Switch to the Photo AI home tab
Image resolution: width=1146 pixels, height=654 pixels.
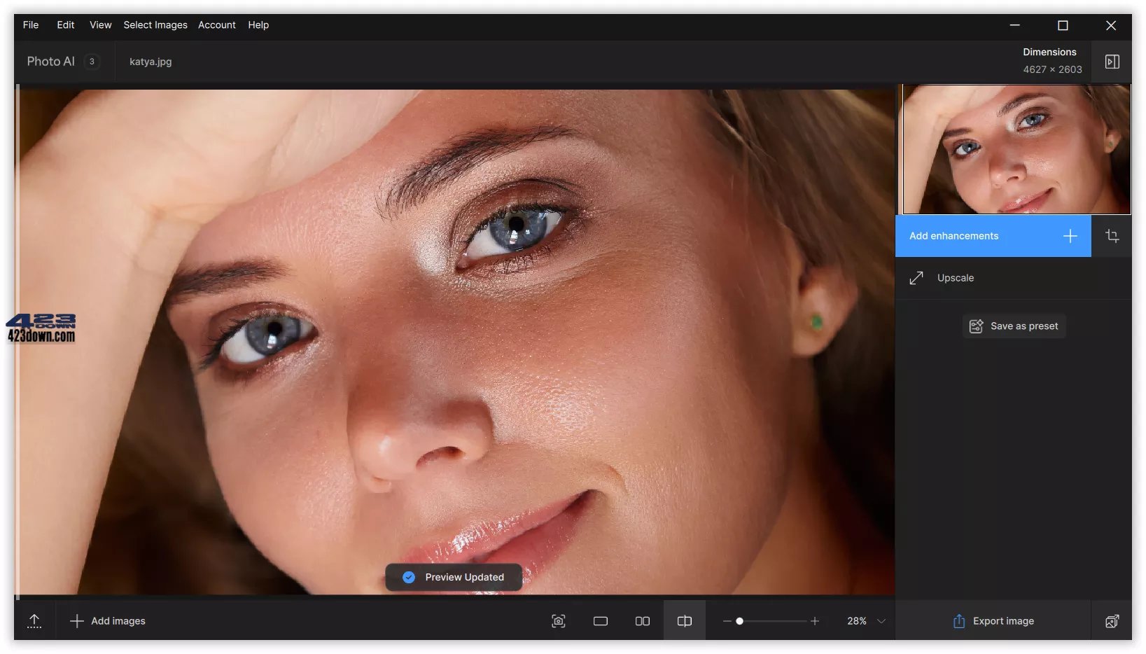(50, 62)
